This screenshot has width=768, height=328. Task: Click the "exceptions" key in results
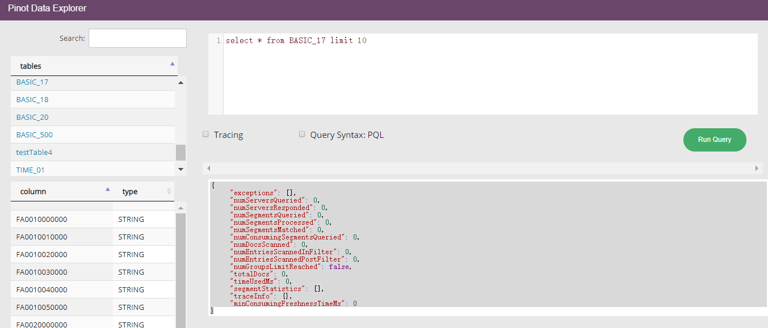[x=254, y=193]
